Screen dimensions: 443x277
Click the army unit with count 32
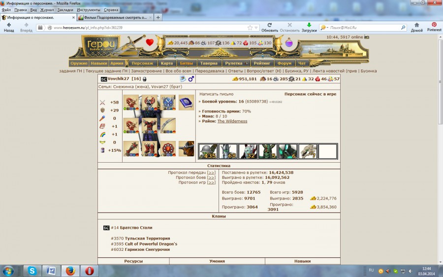coord(248,151)
